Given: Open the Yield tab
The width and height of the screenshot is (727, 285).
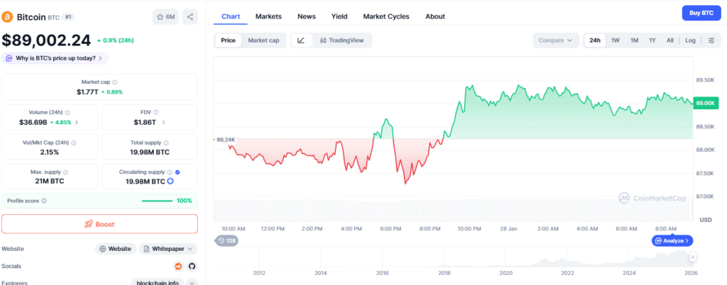Looking at the screenshot, I should (x=339, y=16).
